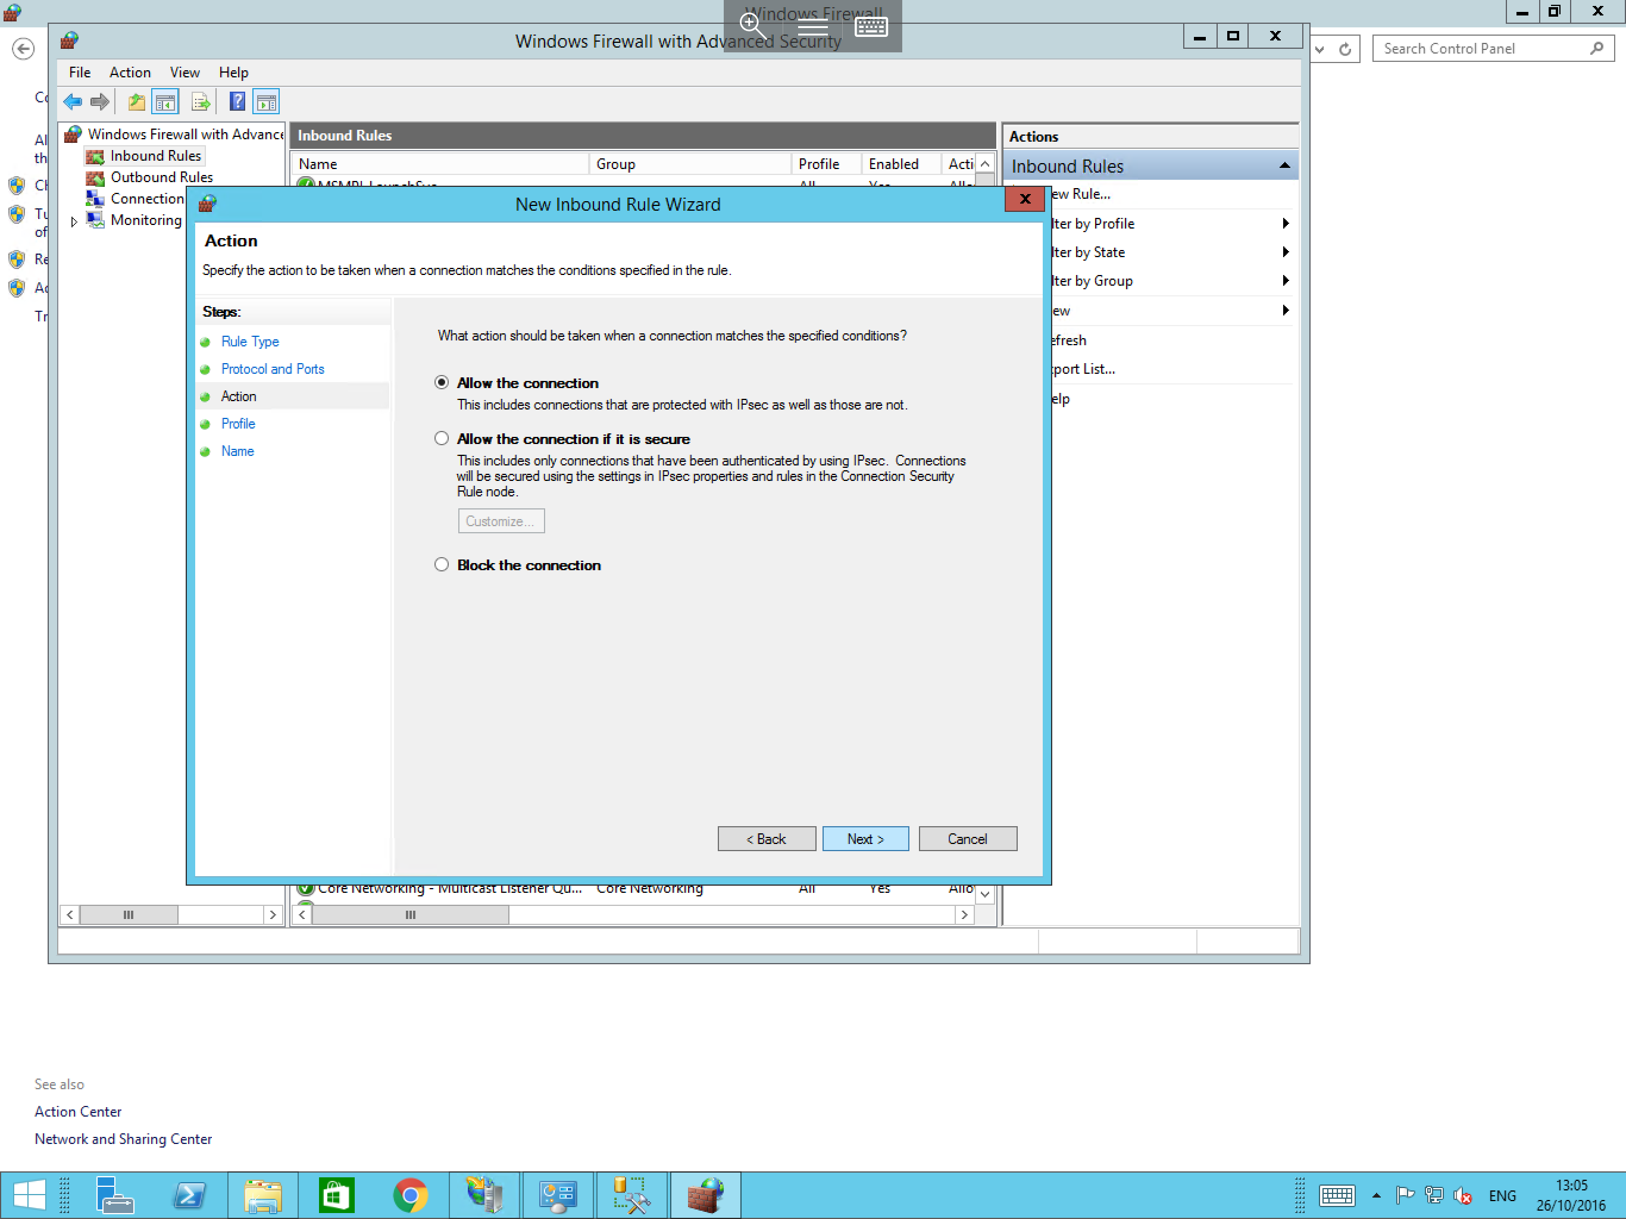Click the magnifier zoom icon in remote toolbar
The height and width of the screenshot is (1219, 1626).
coord(753,26)
